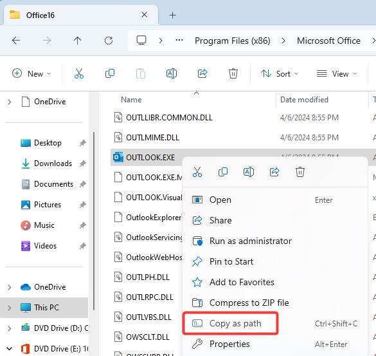The image size is (376, 356).
Task: Expand the cloud OneDrive tree node
Action: (10, 287)
